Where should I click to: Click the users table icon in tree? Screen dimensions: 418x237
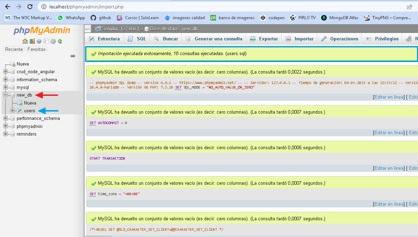pos(20,111)
